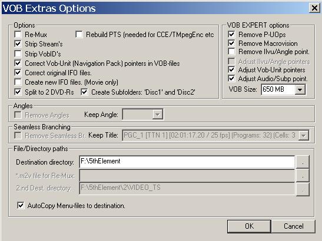322x241 pixels.
Task: Toggle Rebuild PTS checkbox
Action: pyautogui.click(x=79, y=34)
